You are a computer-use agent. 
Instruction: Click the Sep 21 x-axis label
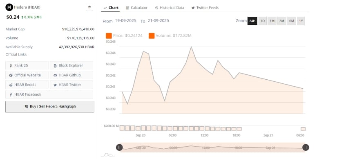[x=268, y=135]
